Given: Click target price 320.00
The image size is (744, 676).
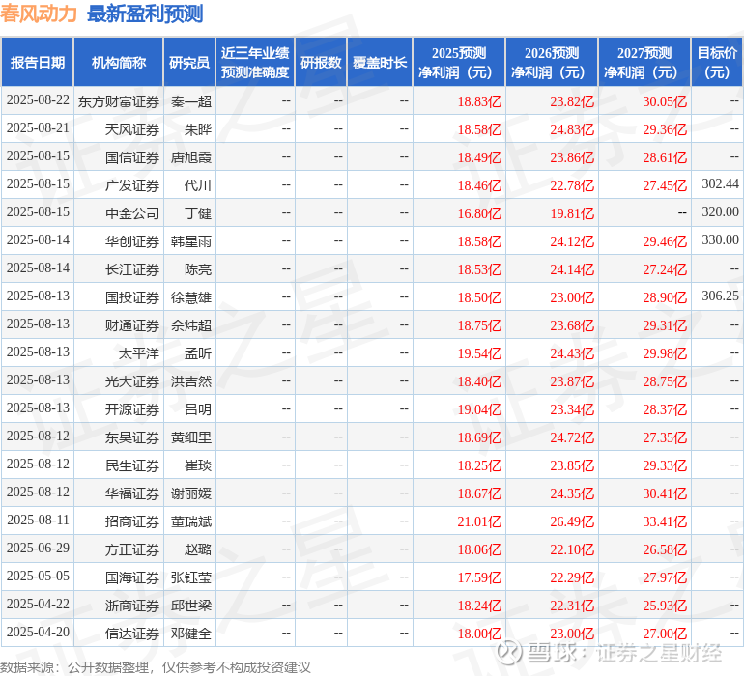Looking at the screenshot, I should (720, 212).
